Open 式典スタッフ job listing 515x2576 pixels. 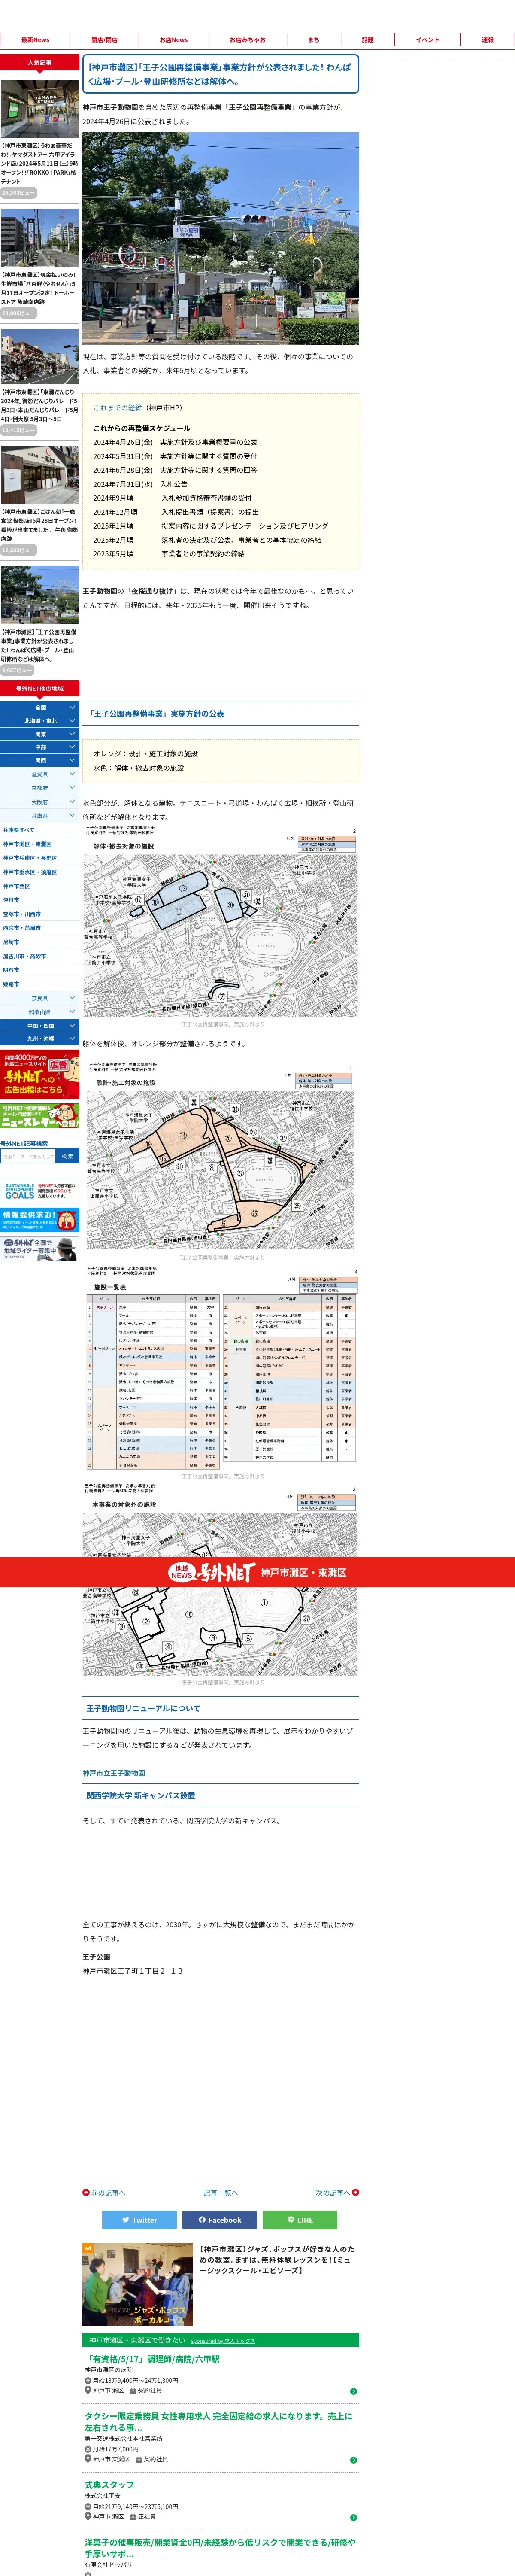click(x=109, y=2485)
